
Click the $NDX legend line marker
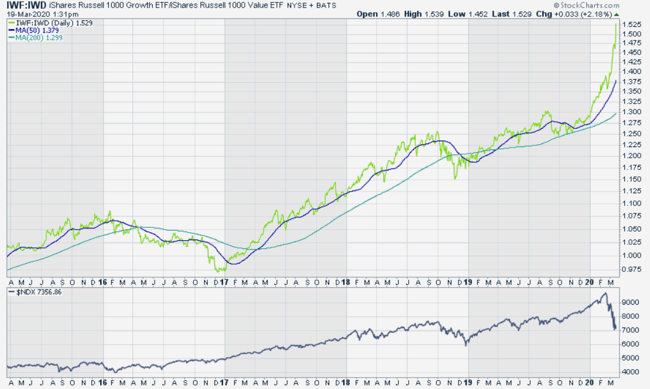12,291
